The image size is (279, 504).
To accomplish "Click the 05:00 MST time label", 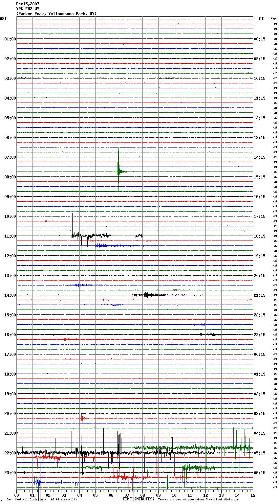I will click(10, 118).
